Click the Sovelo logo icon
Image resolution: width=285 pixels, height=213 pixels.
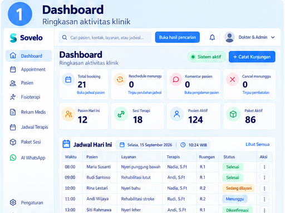(13, 38)
